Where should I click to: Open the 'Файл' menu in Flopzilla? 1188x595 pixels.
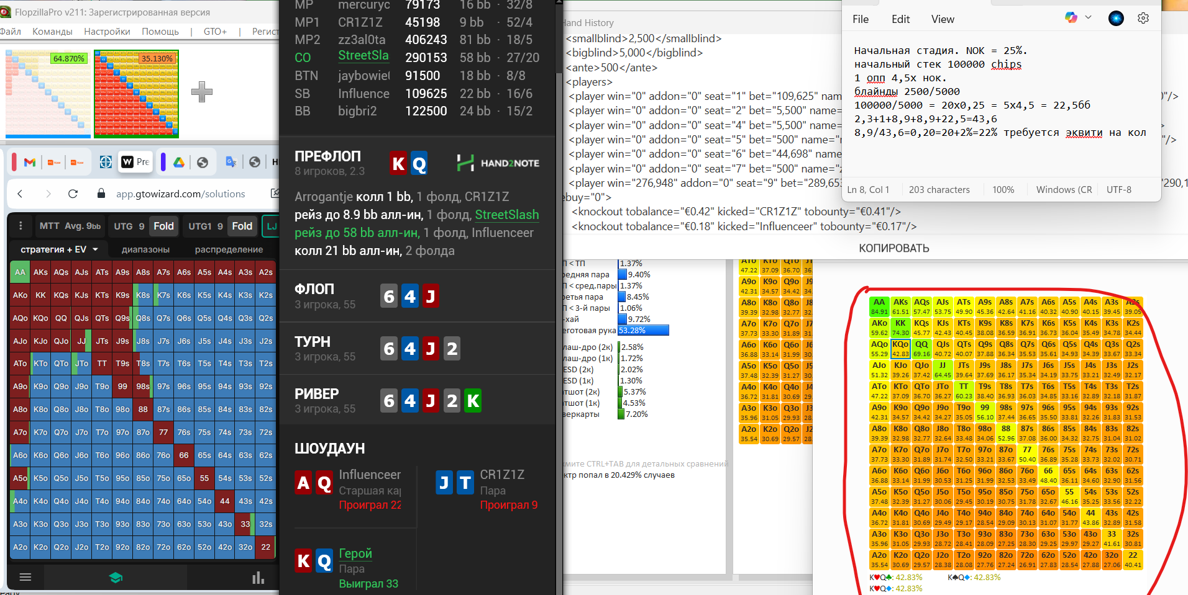(x=10, y=31)
